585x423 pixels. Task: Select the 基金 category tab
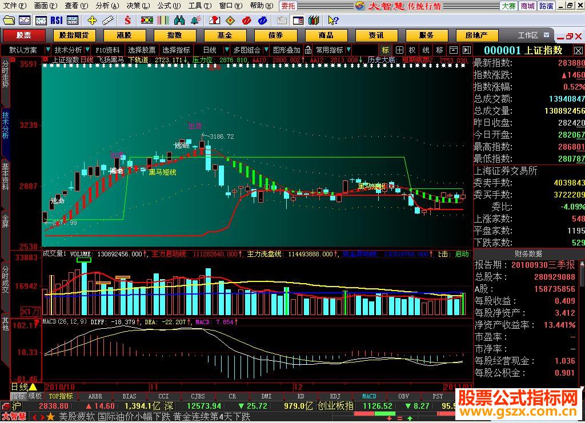225,35
